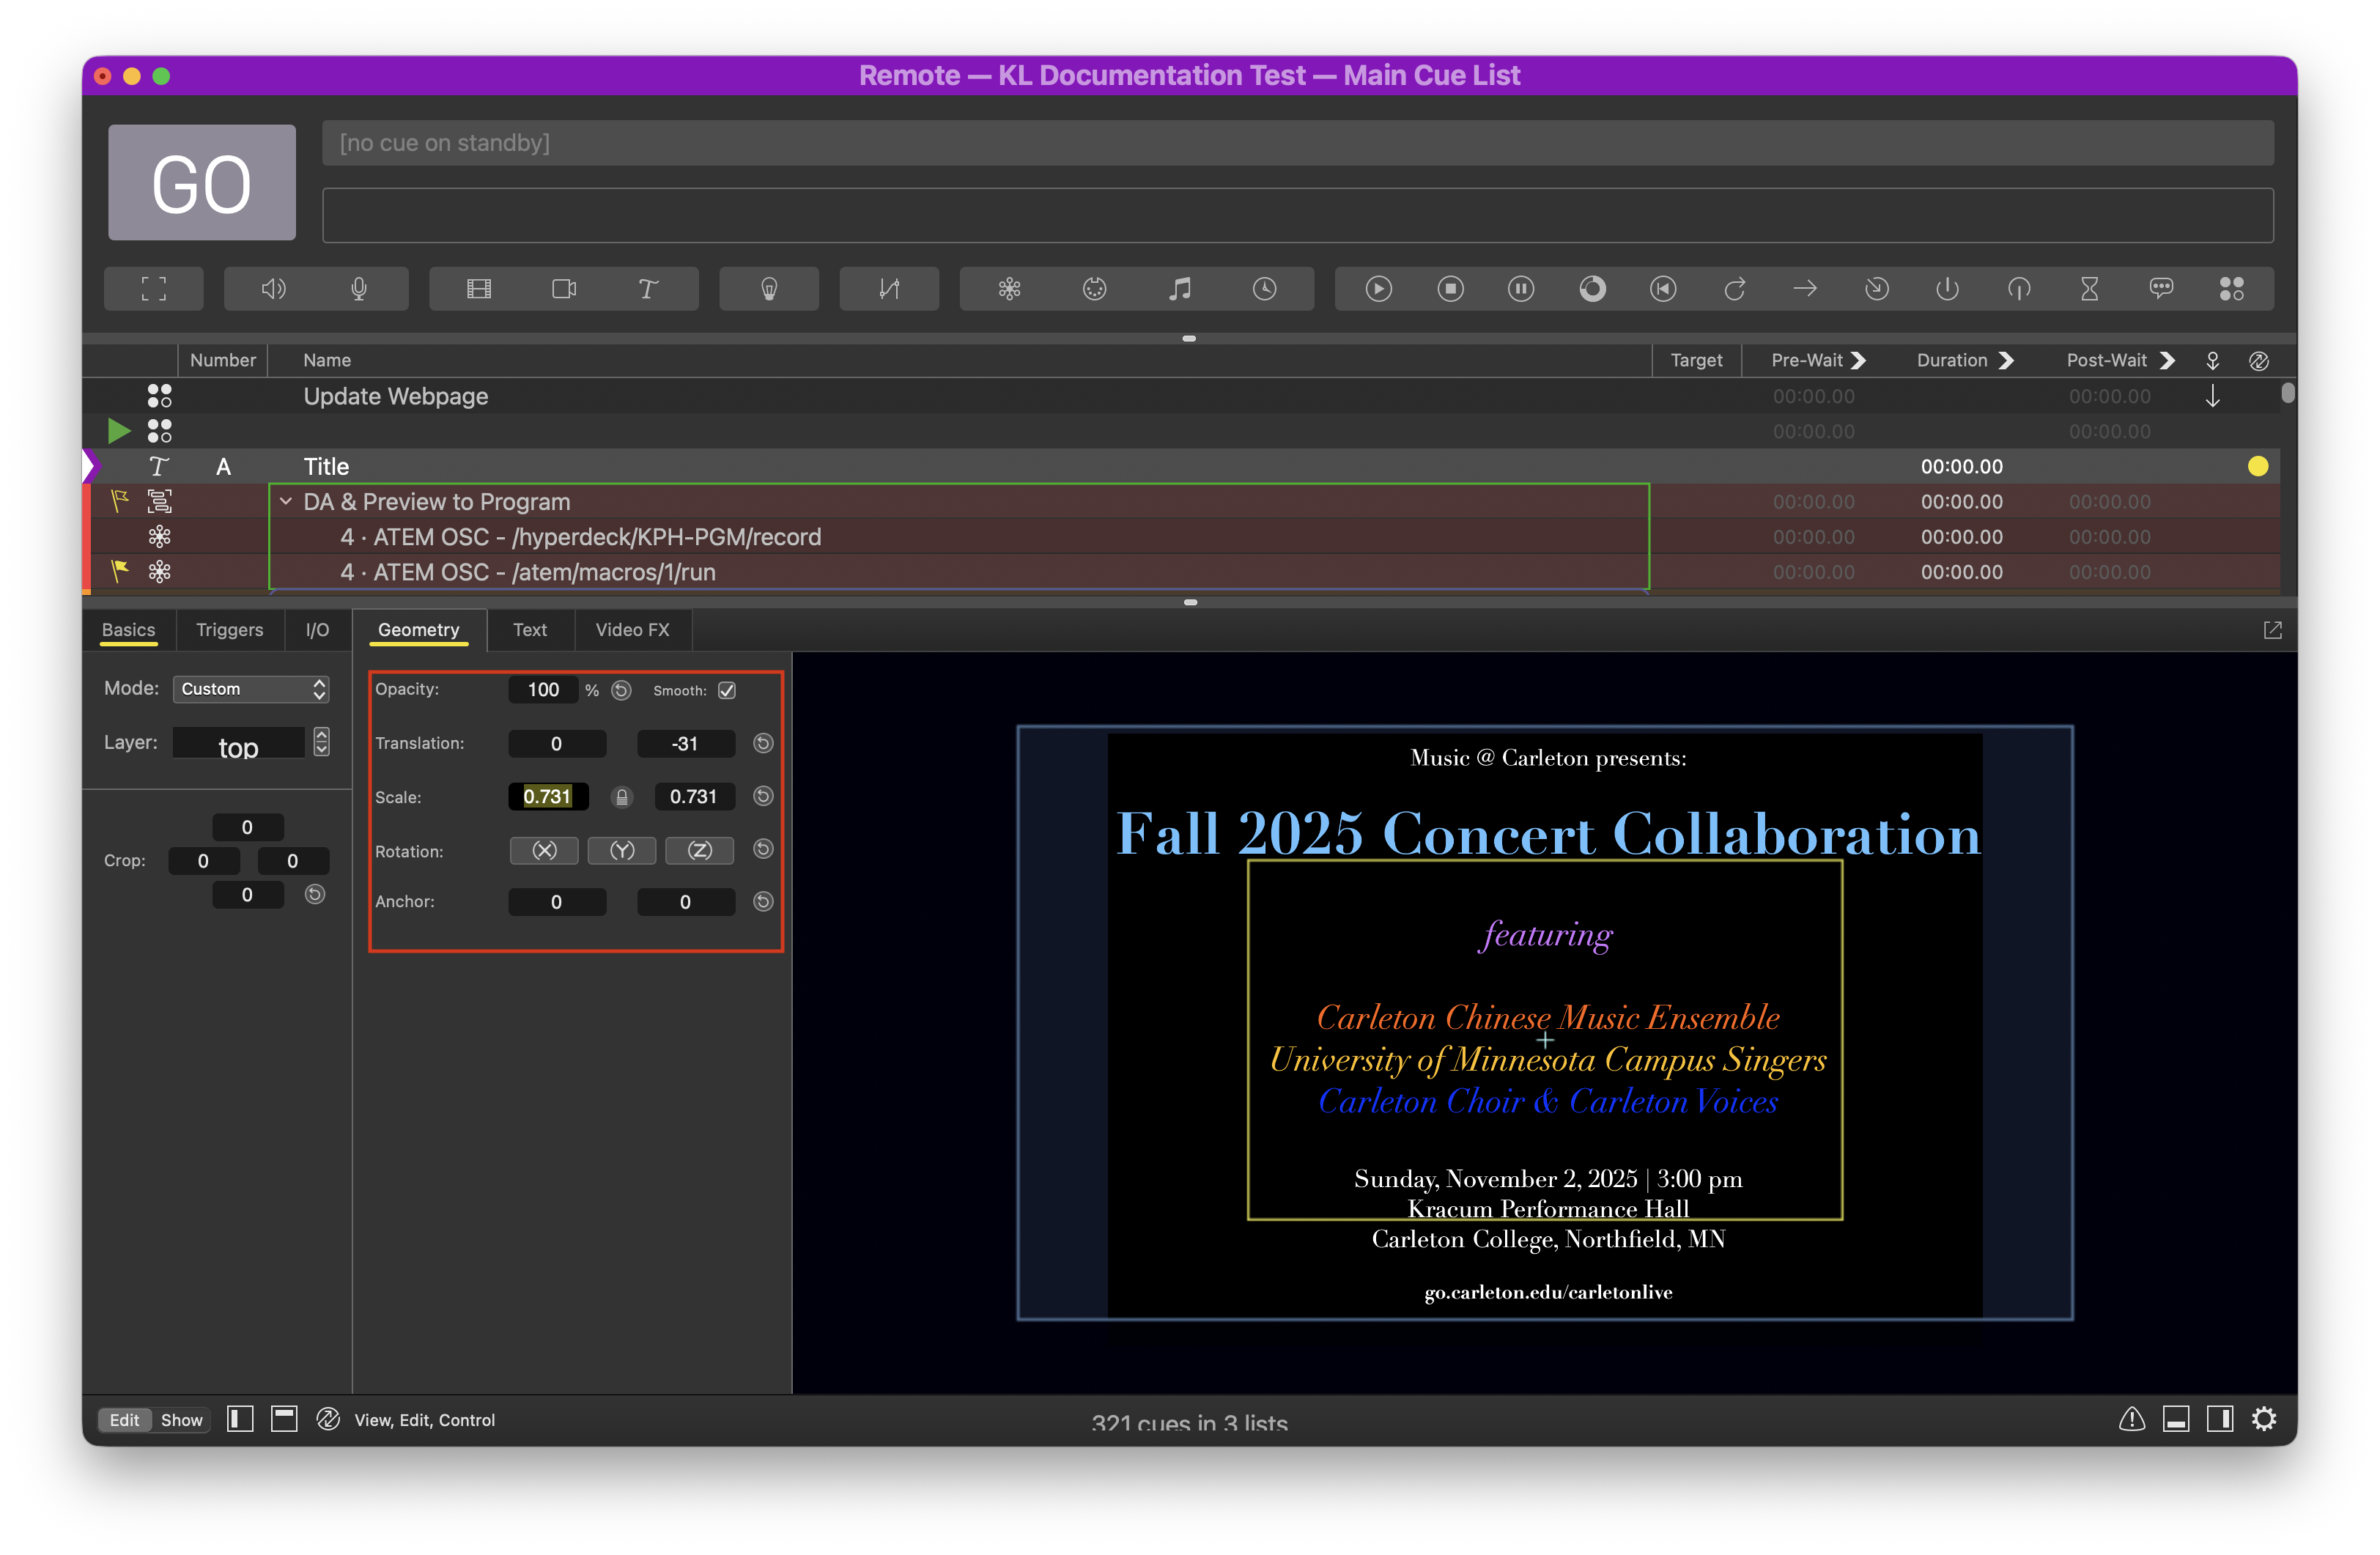Click the Opacity value field

click(x=543, y=690)
